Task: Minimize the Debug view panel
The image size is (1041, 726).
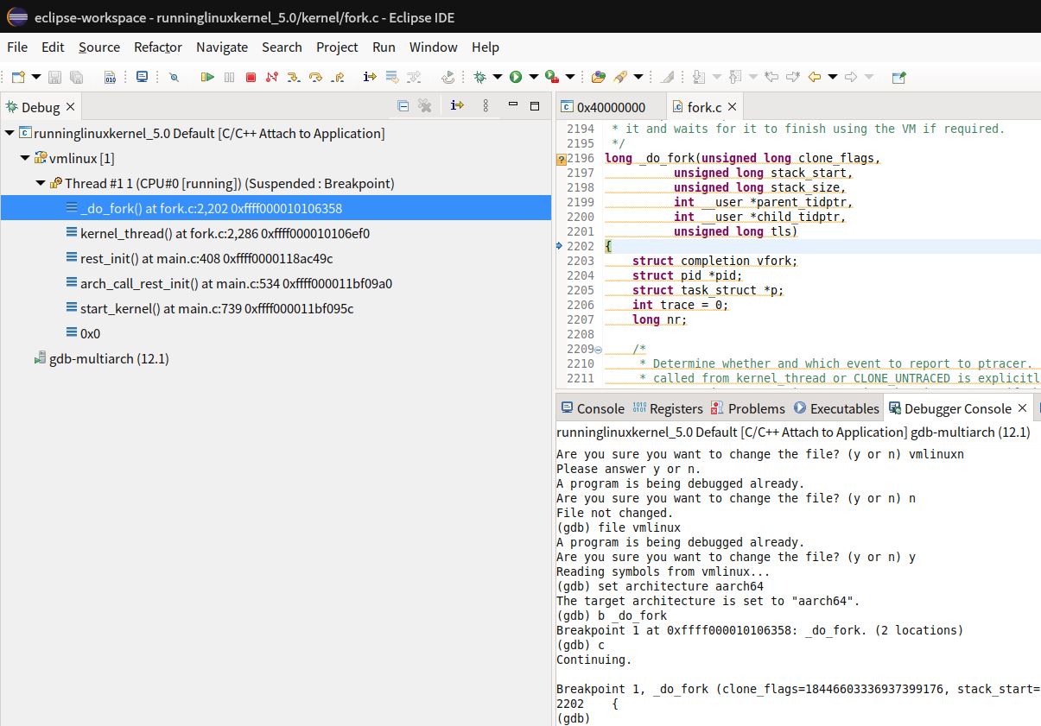Action: pyautogui.click(x=512, y=105)
